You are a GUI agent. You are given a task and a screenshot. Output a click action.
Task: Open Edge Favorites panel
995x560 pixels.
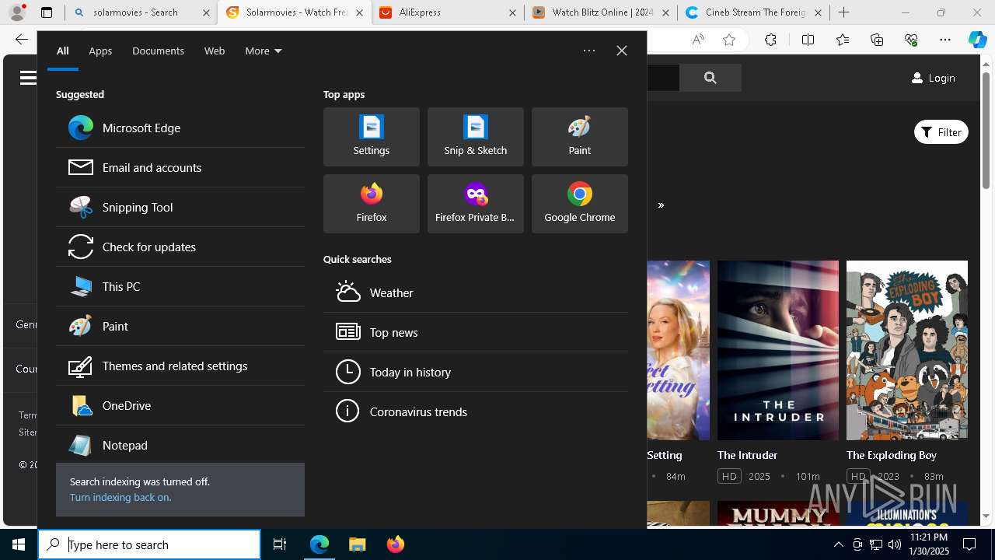coord(843,40)
